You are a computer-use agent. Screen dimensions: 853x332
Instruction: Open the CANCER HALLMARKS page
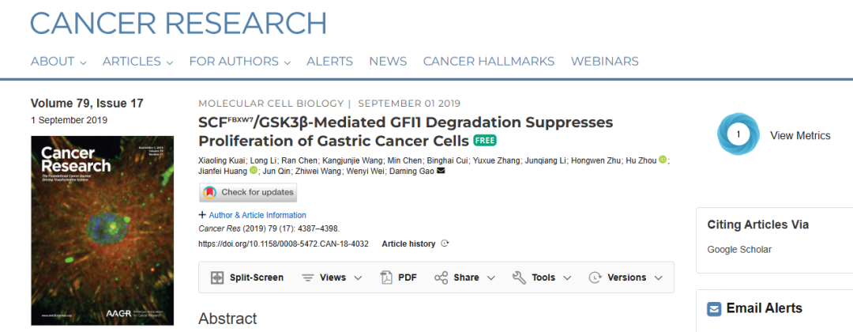489,62
